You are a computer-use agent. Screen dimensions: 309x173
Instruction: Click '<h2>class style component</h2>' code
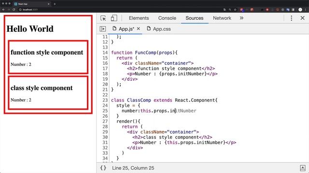(172, 137)
